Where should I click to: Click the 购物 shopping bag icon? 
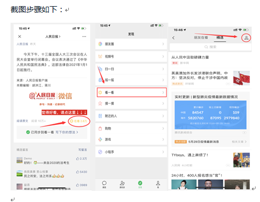[100, 128]
